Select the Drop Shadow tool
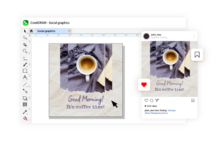The image size is (219, 141). [x=25, y=98]
